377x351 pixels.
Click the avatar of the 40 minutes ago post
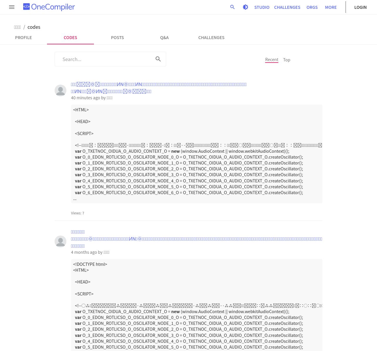pyautogui.click(x=60, y=90)
